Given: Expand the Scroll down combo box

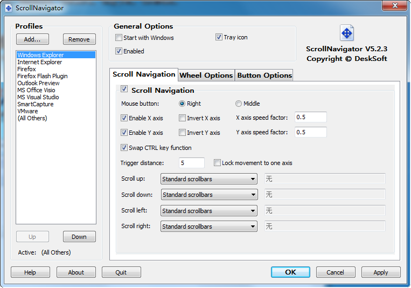Looking at the screenshot, I should 208,195.
